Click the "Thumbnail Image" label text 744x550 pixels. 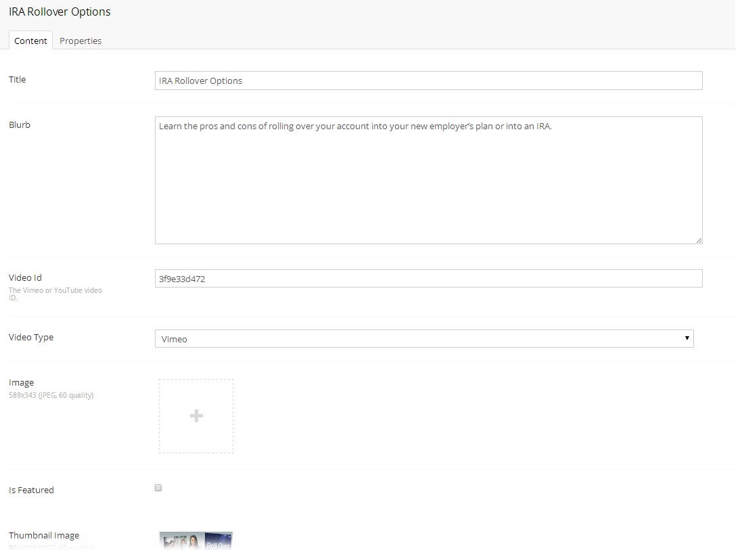(x=44, y=535)
